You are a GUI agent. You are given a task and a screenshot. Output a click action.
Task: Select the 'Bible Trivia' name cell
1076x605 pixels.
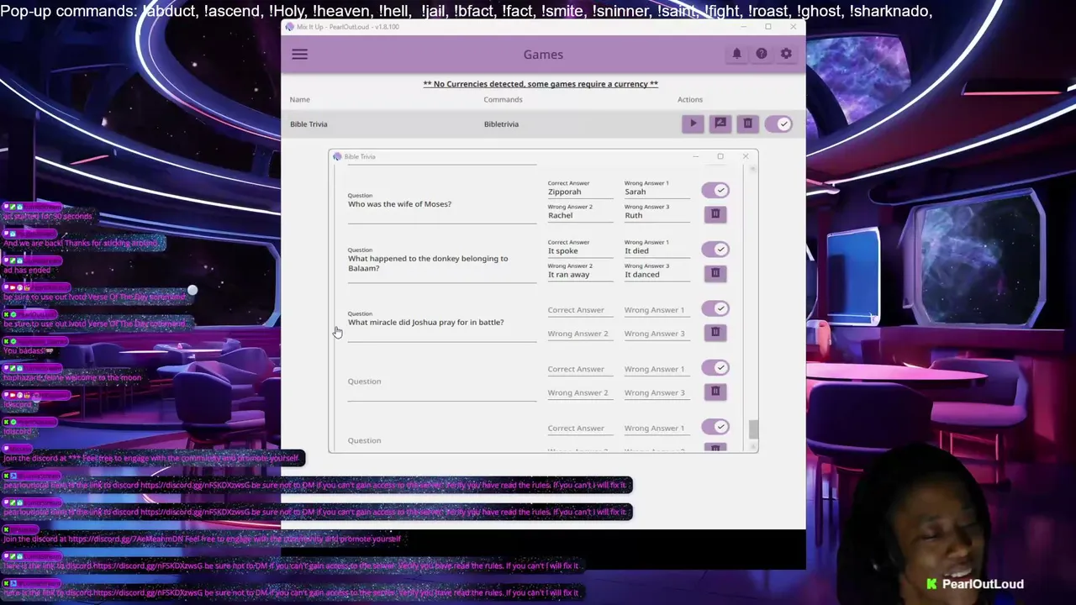(309, 124)
